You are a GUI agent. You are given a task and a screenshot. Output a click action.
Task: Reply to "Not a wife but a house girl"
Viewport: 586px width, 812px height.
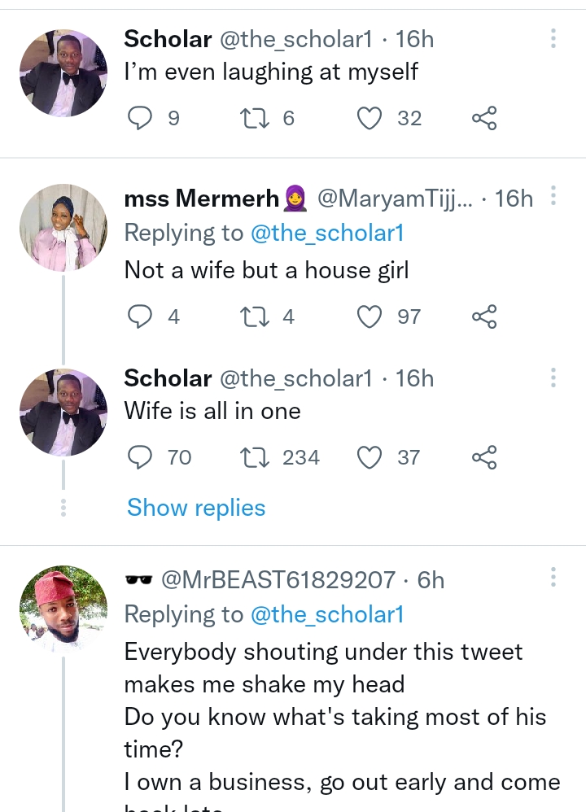pos(141,316)
